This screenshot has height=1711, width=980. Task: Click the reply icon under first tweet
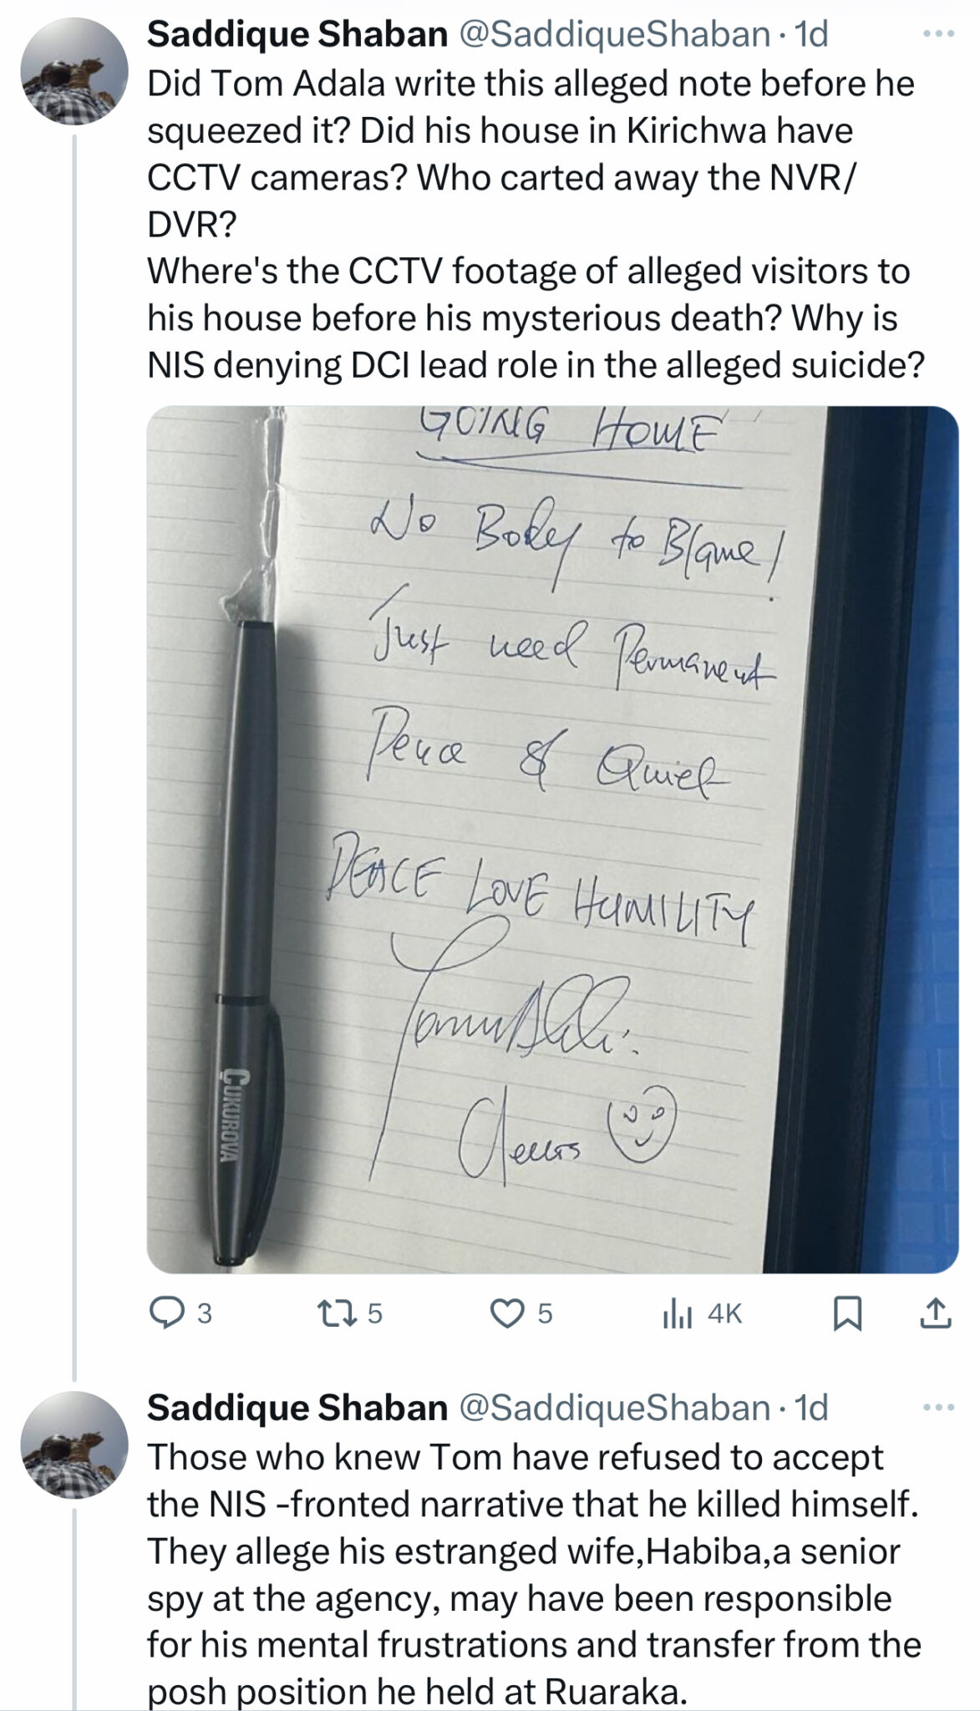point(166,1314)
